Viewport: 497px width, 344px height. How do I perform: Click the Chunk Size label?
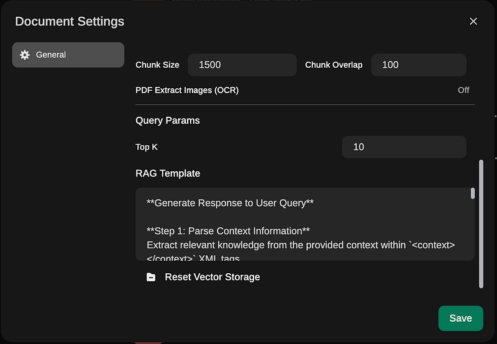coord(157,65)
